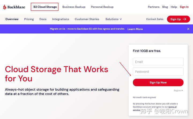This screenshot has width=193, height=119.
Task: Select Integrations in the navigation
Action: click(x=61, y=19)
